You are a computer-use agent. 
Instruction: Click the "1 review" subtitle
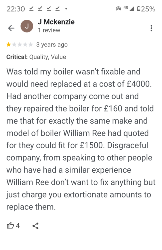point(49,30)
